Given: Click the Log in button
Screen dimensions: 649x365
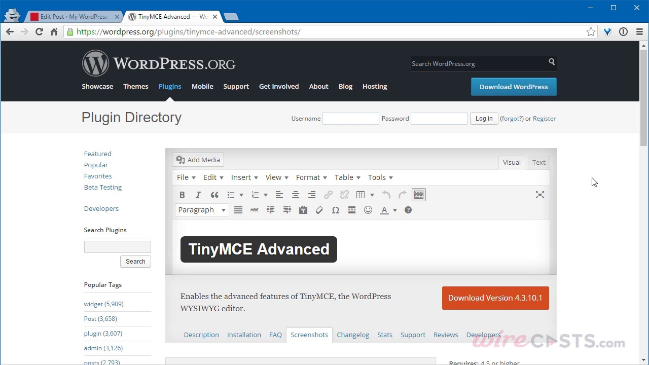Looking at the screenshot, I should tap(484, 118).
